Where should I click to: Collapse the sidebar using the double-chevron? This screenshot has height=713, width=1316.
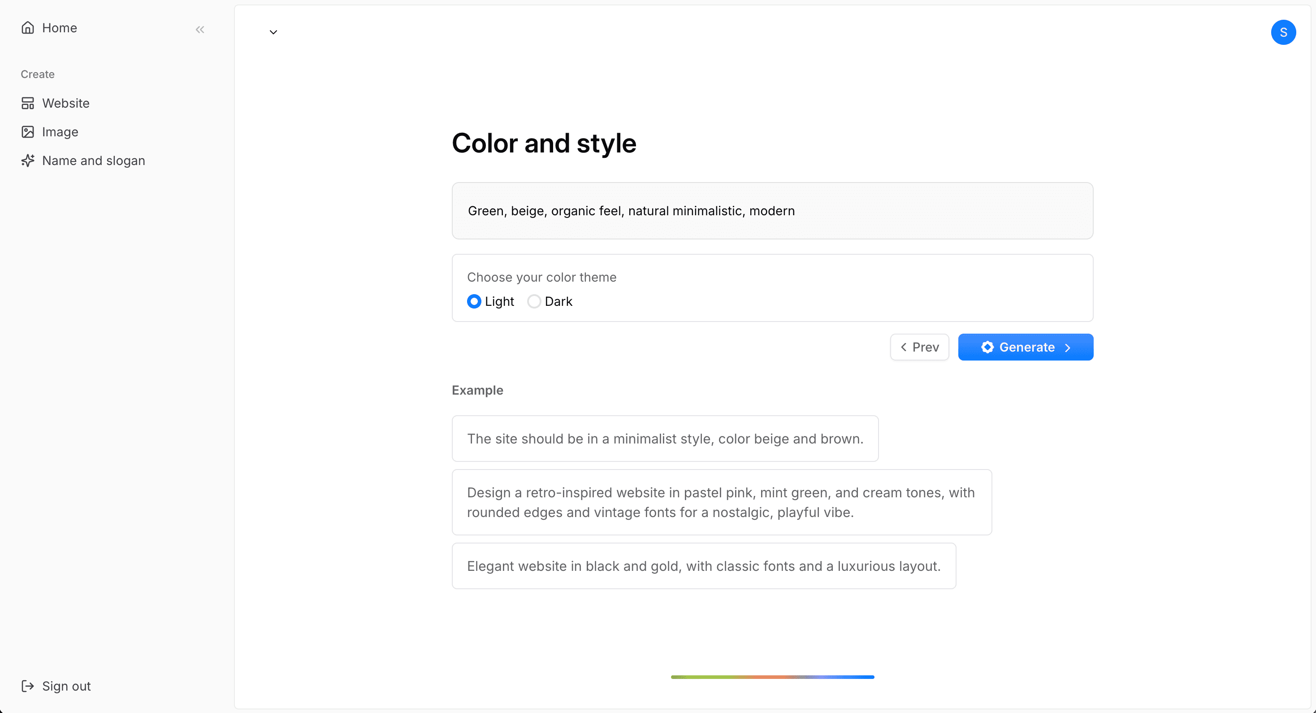pos(200,29)
